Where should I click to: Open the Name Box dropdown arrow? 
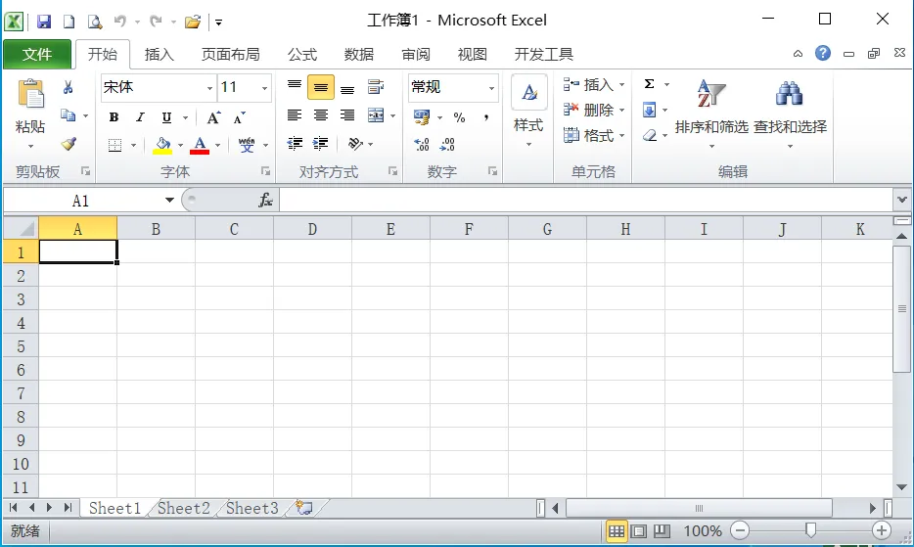169,200
